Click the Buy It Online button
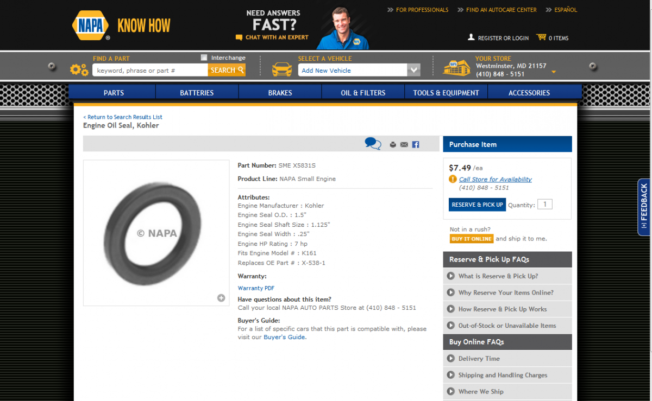Image resolution: width=652 pixels, height=401 pixels. (471, 239)
